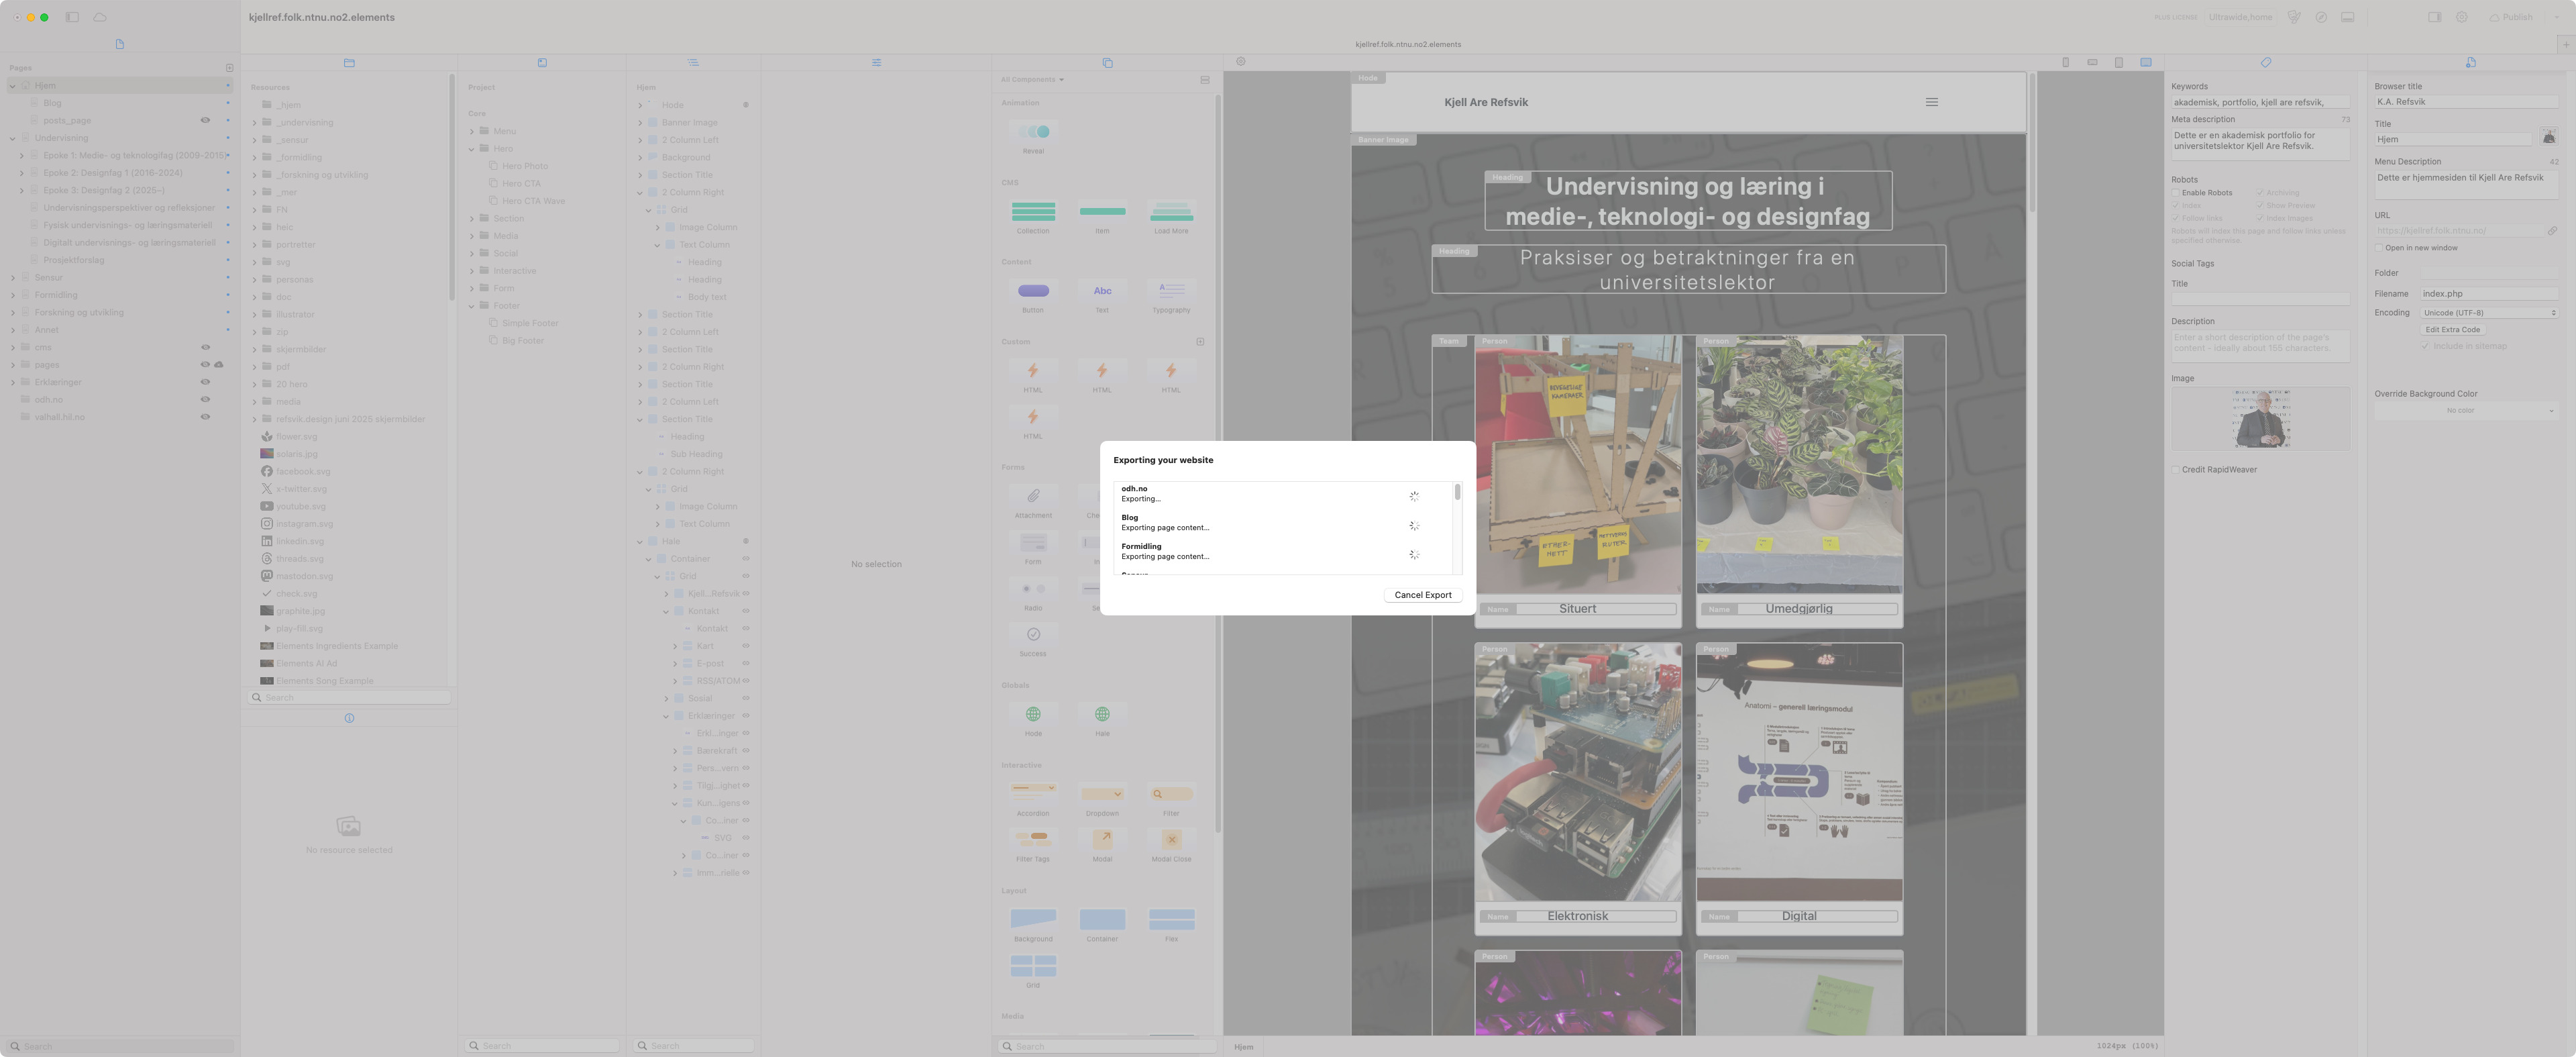Select the desktop device preview icon
Image resolution: width=2576 pixels, height=1057 pixels.
pos(2146,62)
